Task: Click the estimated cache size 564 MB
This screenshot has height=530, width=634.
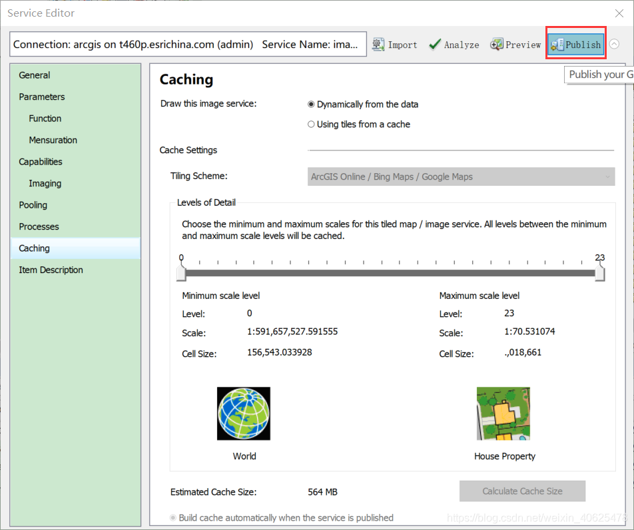Action: pyautogui.click(x=322, y=492)
